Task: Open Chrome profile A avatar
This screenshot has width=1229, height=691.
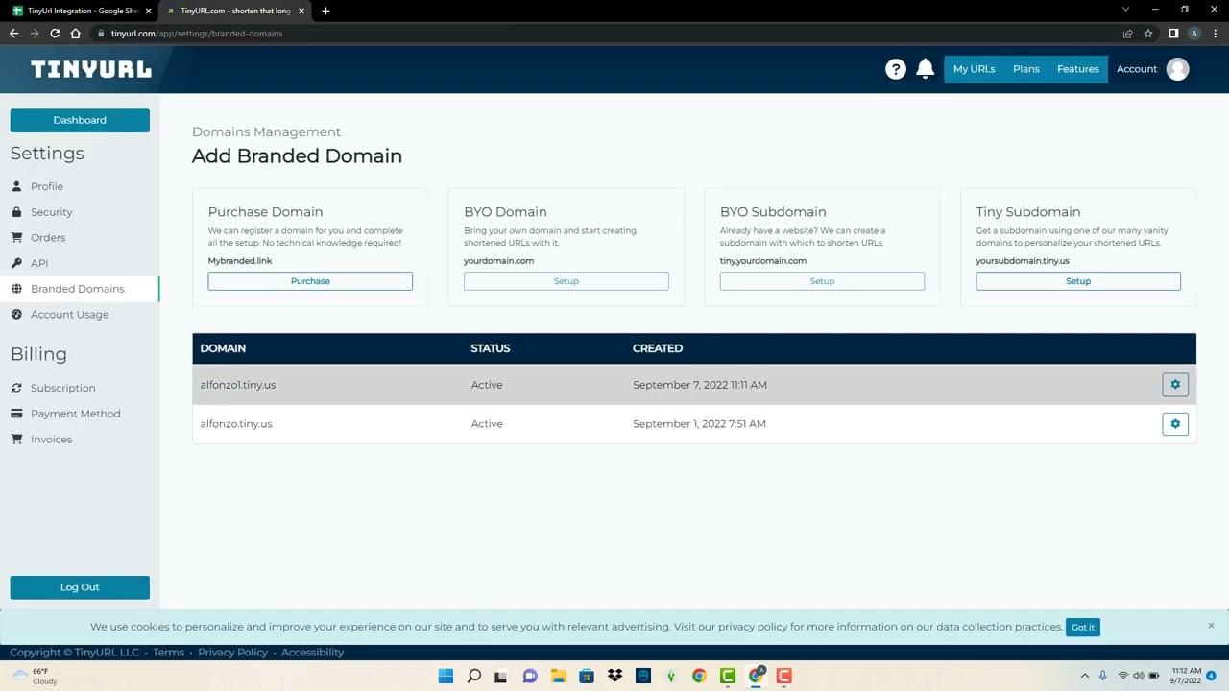Action: pos(1194,34)
